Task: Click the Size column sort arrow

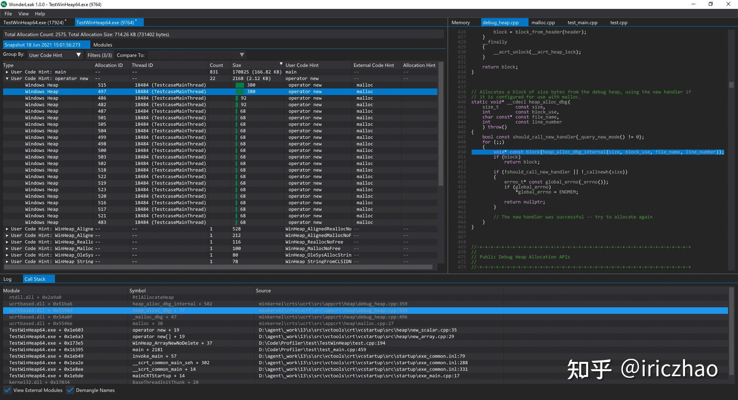Action: click(281, 64)
